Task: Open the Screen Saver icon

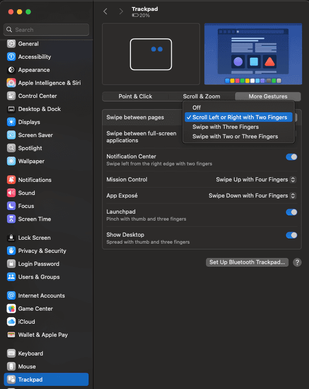Action: coord(11,135)
